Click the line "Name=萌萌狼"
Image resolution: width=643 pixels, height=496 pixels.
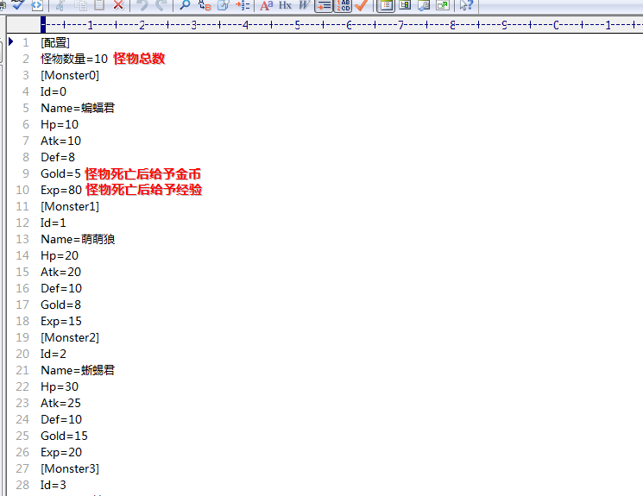pyautogui.click(x=78, y=239)
